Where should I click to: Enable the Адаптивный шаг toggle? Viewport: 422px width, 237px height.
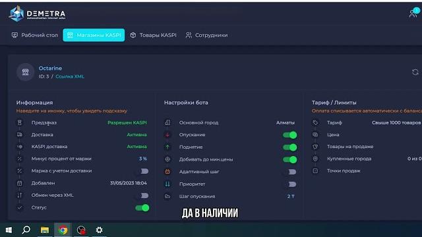pos(291,172)
